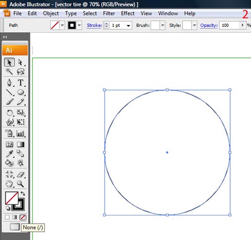This screenshot has width=251, height=240.
Task: Select the Gradient tool
Action: tap(20, 144)
